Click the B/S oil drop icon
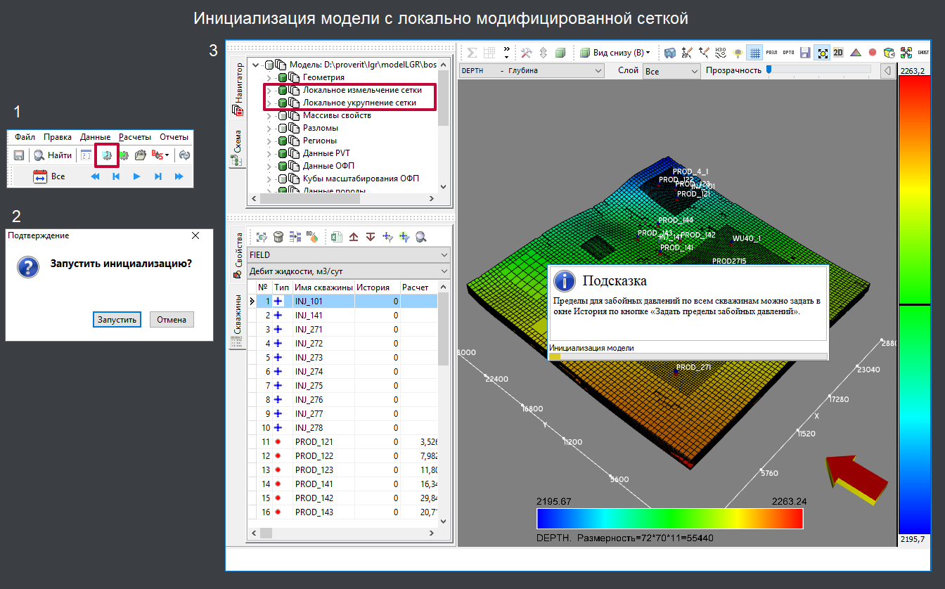 coord(160,155)
